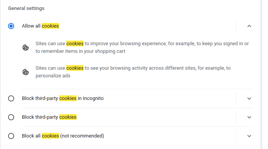Click highlighted cookies word in Allow all

pos(50,26)
